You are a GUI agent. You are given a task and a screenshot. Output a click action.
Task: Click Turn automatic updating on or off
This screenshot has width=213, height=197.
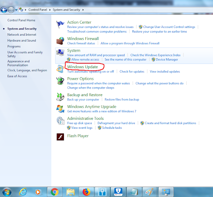coord(91,72)
